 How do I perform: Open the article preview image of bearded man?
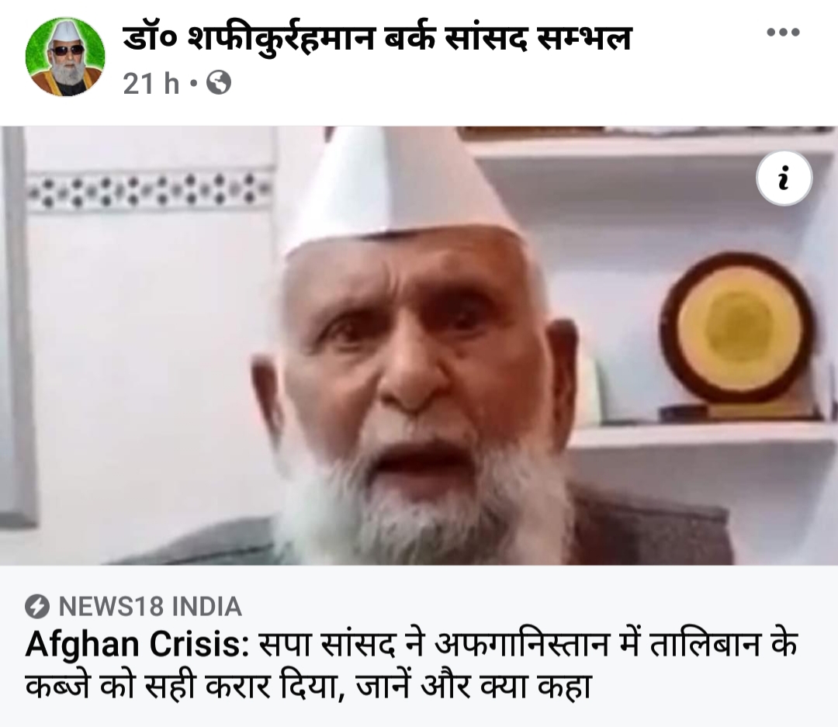click(x=419, y=345)
